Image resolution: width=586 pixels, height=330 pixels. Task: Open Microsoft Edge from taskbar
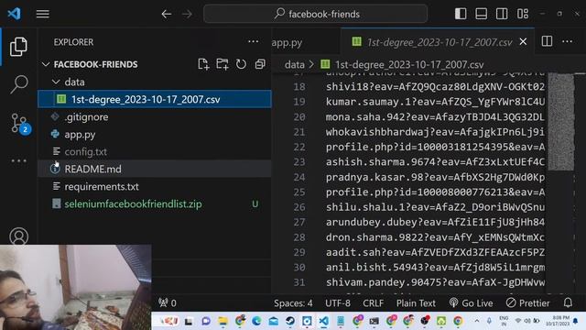[256, 321]
